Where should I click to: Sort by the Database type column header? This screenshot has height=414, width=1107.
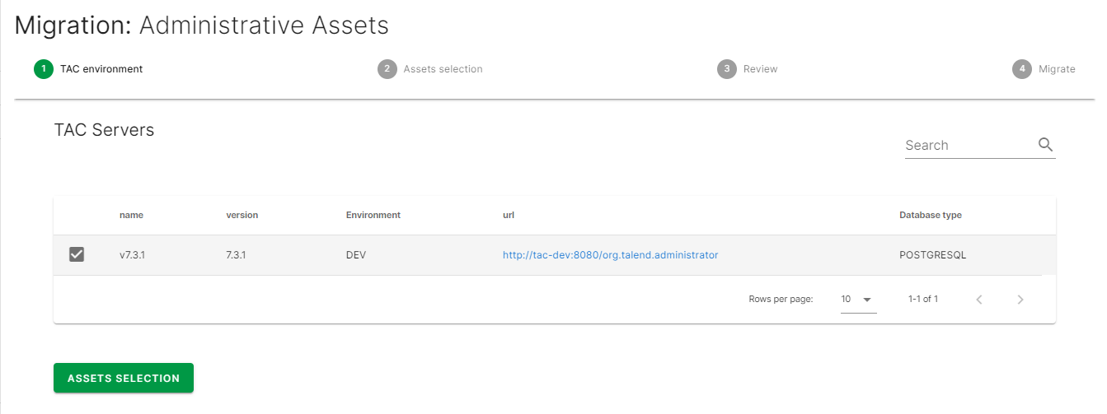click(x=930, y=215)
